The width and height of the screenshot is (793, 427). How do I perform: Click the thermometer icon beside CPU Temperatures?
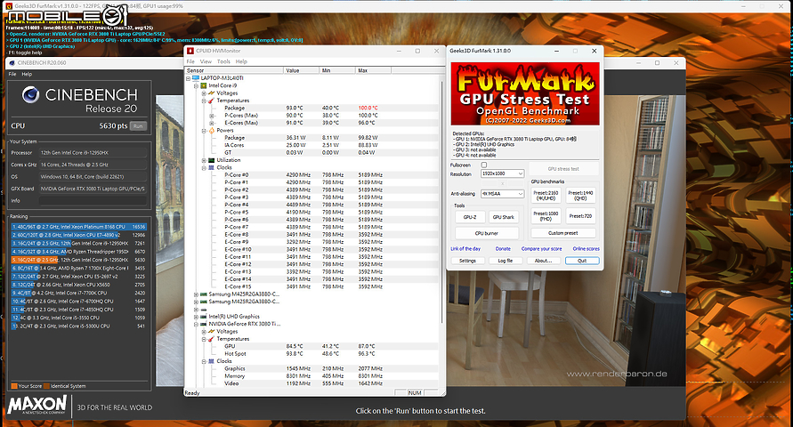(212, 101)
